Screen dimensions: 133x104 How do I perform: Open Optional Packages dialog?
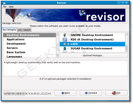tap(94, 55)
